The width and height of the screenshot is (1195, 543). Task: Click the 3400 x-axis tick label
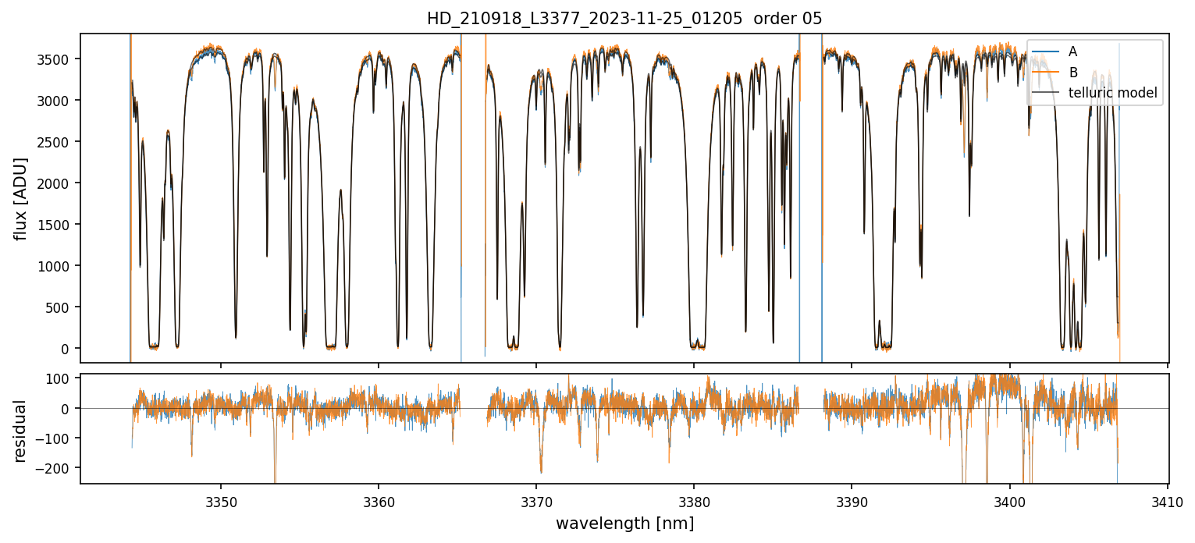click(x=1009, y=500)
